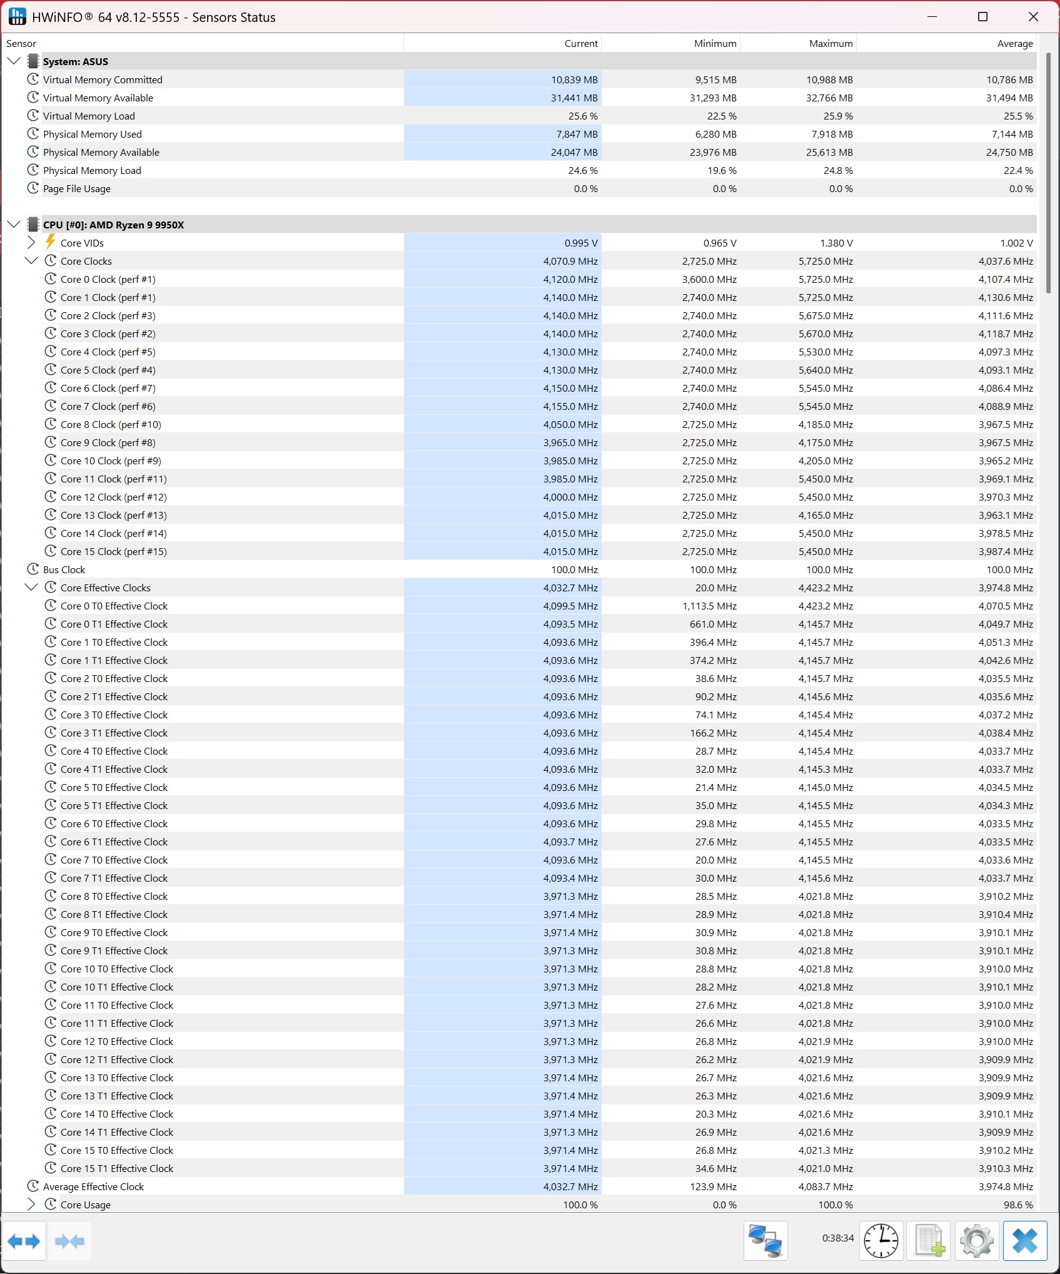The width and height of the screenshot is (1060, 1274).
Task: Collapse the Core Effective Clocks group
Action: (x=32, y=588)
